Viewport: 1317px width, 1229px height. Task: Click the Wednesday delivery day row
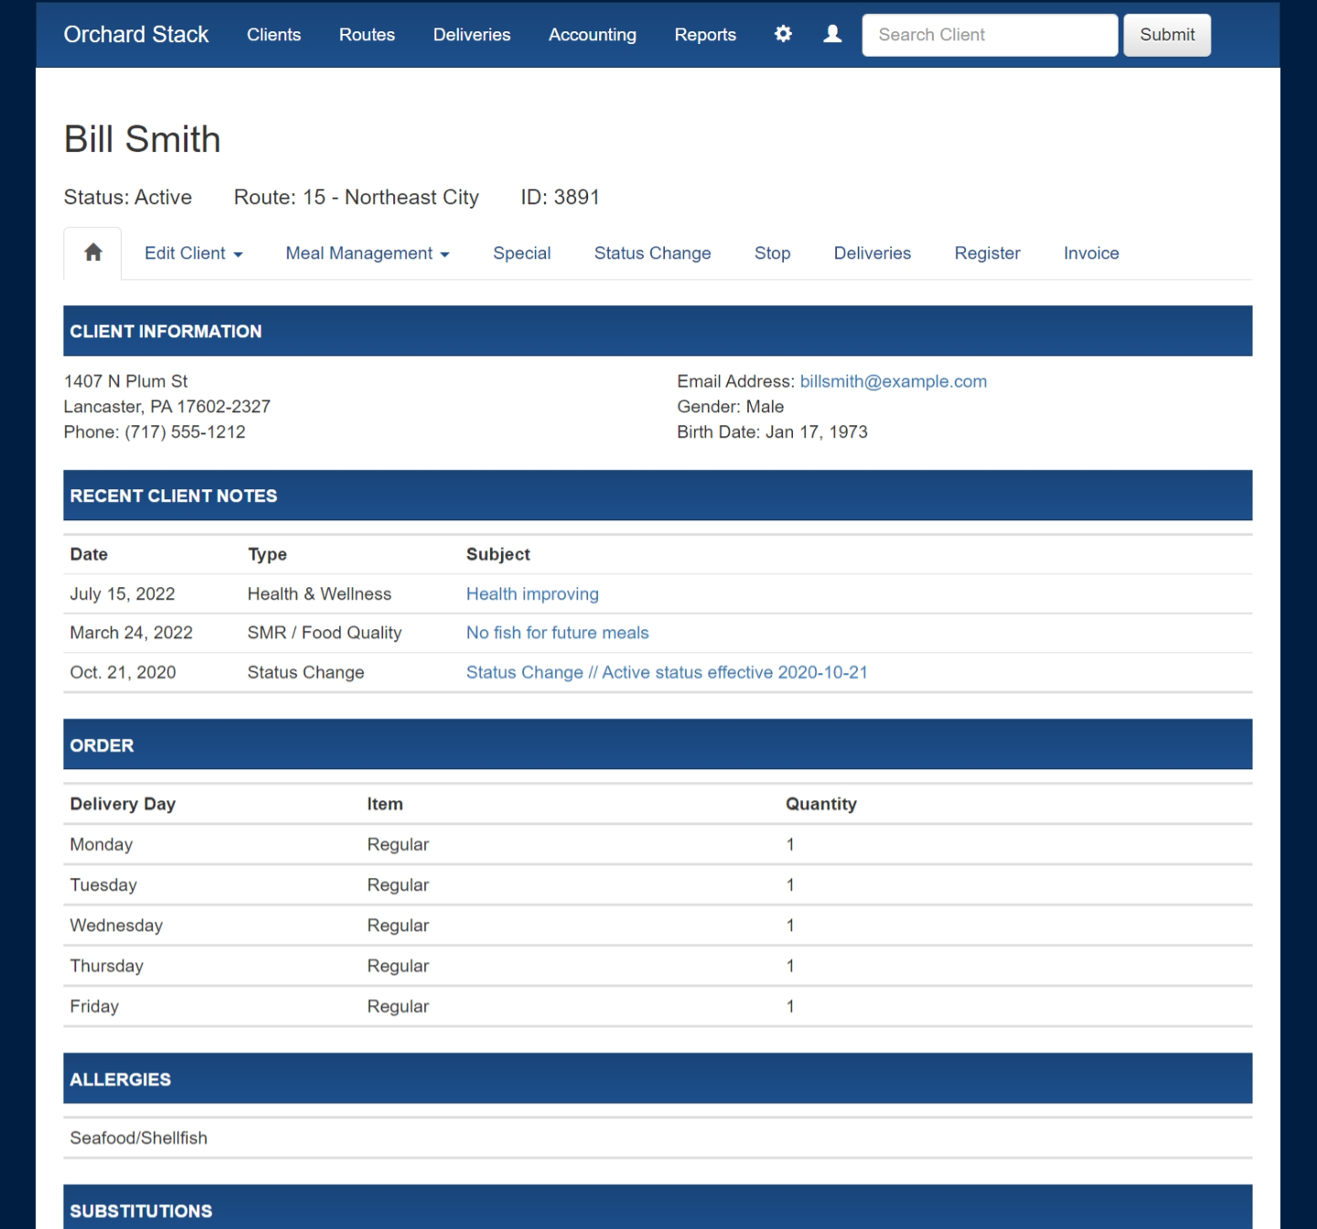658,925
